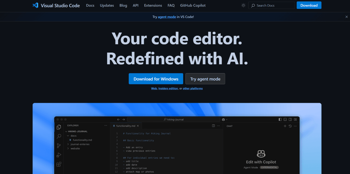The height and width of the screenshot is (174, 350).
Task: Click the CHAT panel title
Action: (229, 126)
